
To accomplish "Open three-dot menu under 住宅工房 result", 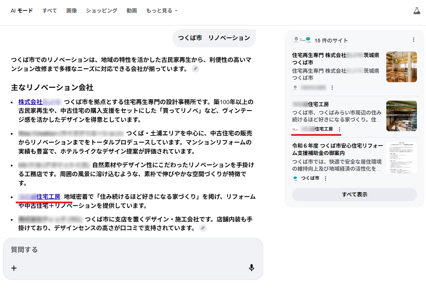I will pos(340,129).
